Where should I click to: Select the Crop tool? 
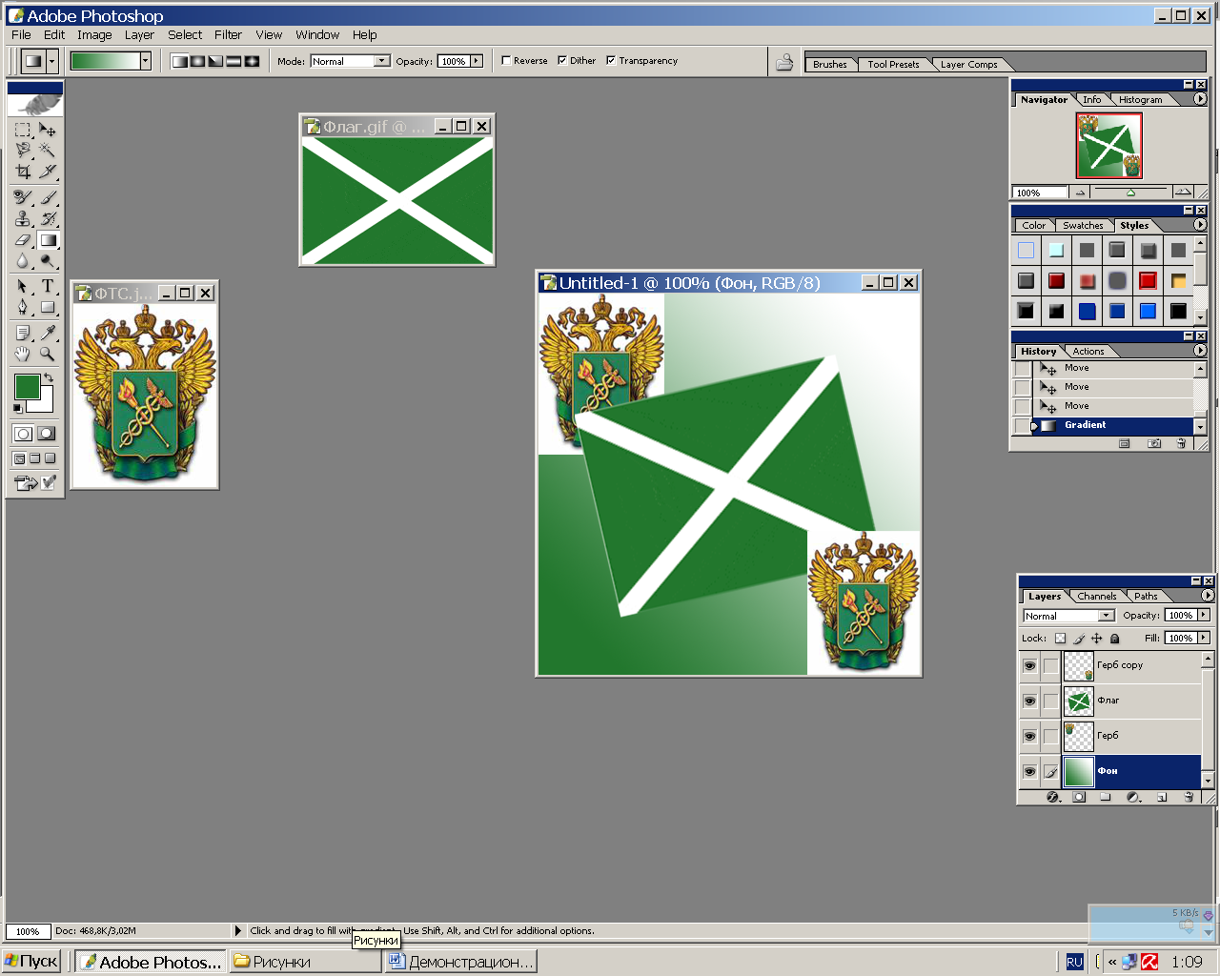coord(23,172)
